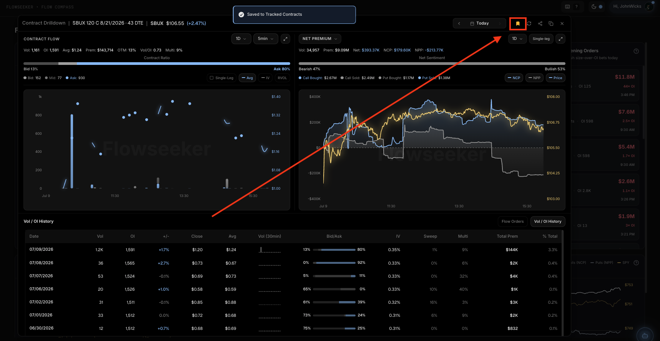Toggle the IV series on Contract Flow
Viewport: 660px width, 341px height.
point(265,78)
